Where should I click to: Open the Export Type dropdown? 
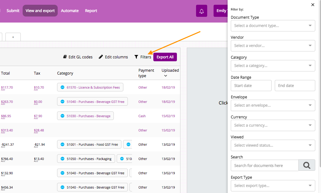pyautogui.click(x=273, y=186)
